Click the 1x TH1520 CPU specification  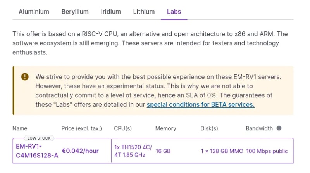tap(133, 151)
